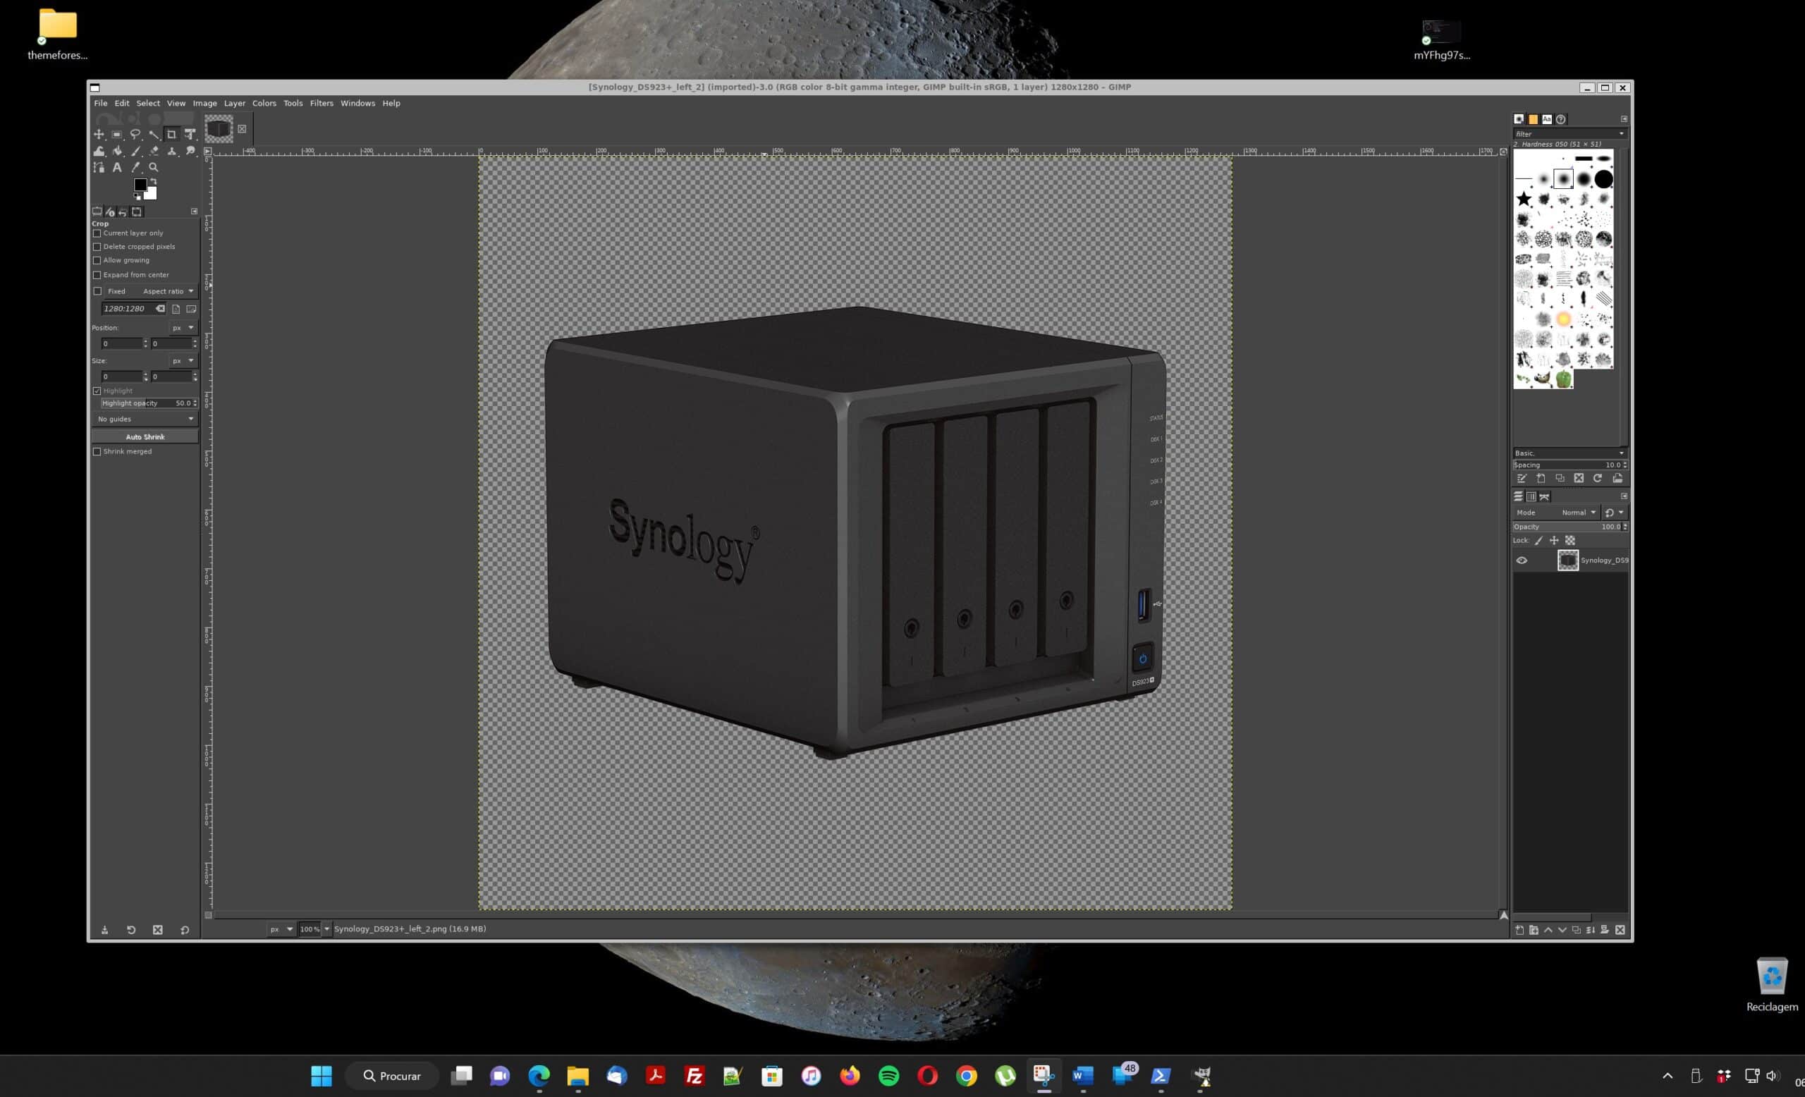Enable the Delete cropped pixels checkbox
The height and width of the screenshot is (1097, 1805).
coord(97,247)
